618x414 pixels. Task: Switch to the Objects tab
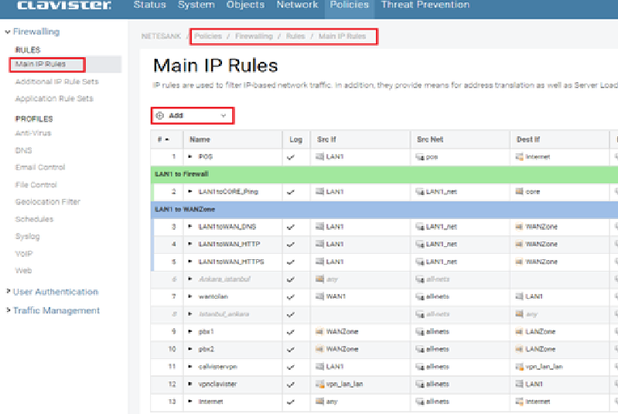point(245,5)
